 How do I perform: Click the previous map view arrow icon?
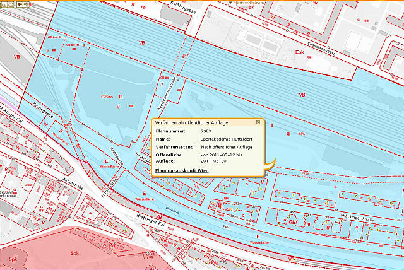(20, 4)
